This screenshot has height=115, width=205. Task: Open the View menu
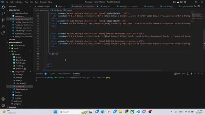tap(26, 2)
